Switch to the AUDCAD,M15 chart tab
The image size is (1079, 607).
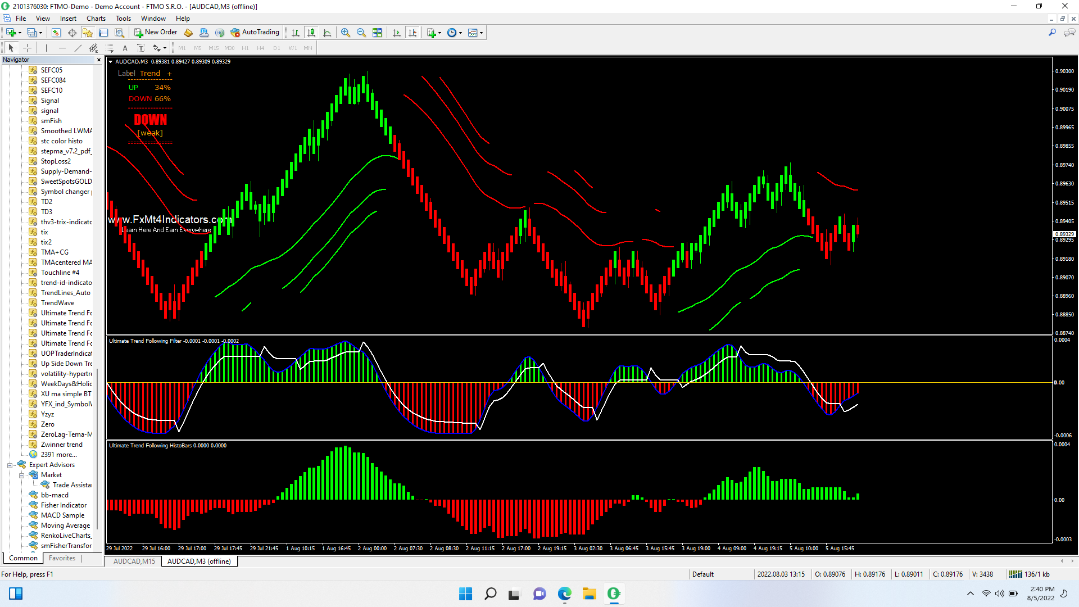(134, 561)
